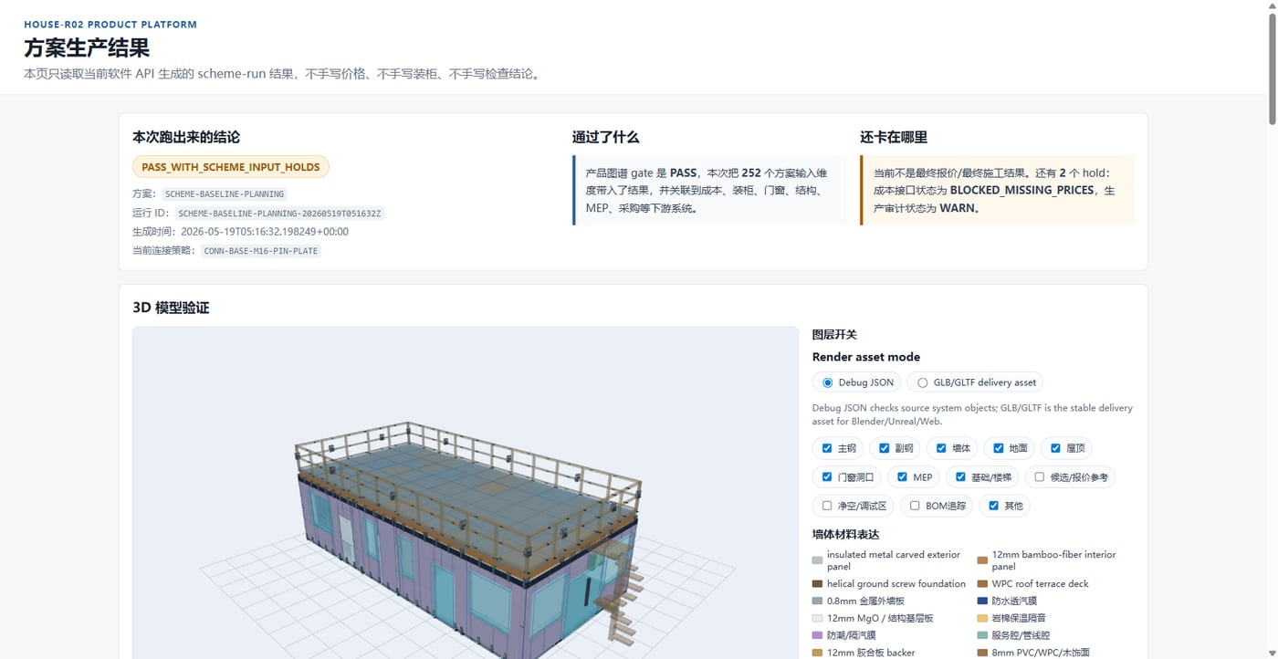This screenshot has width=1278, height=659.
Task: Enable the 净空/调试区 layer
Action: [827, 505]
